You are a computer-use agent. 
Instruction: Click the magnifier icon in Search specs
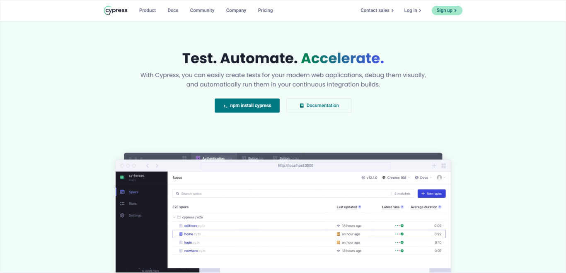pyautogui.click(x=177, y=193)
